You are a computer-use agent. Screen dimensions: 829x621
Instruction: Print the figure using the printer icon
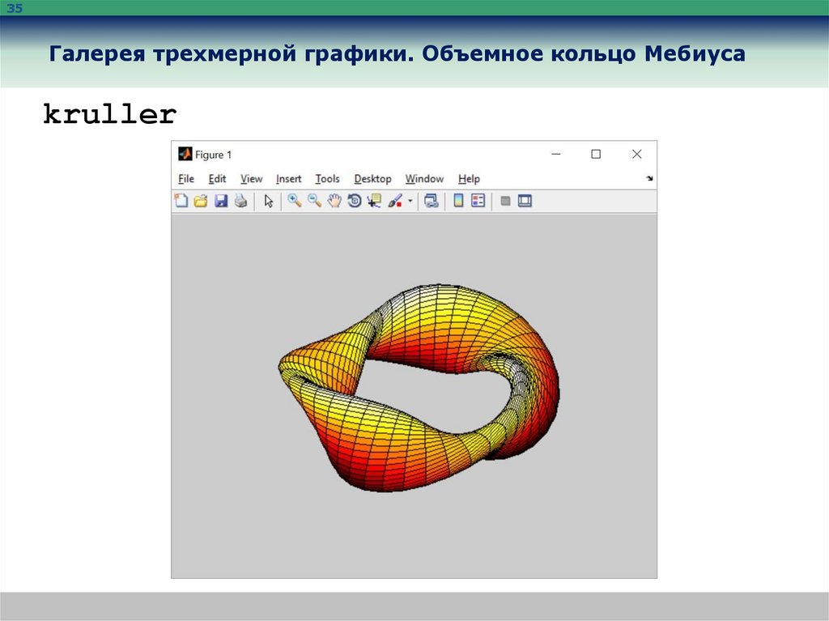coord(241,201)
